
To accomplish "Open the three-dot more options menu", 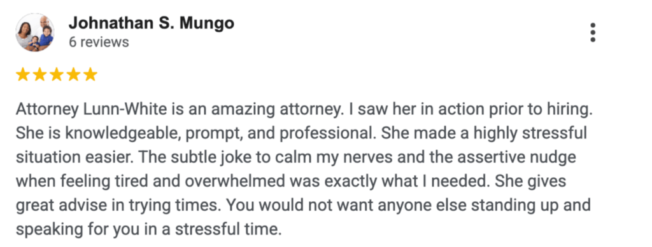I will point(593,32).
